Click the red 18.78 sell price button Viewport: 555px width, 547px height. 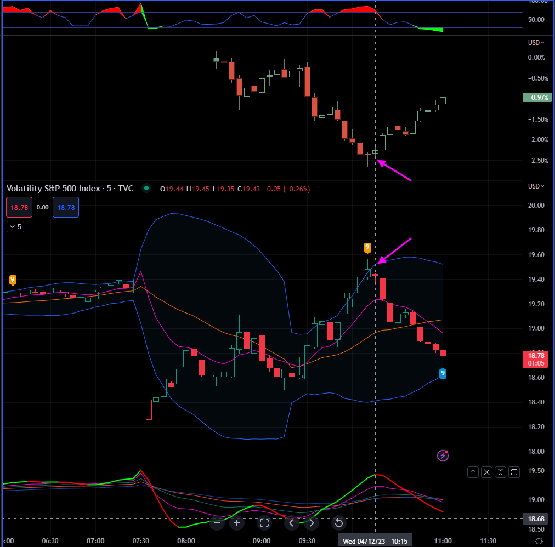pyautogui.click(x=19, y=208)
